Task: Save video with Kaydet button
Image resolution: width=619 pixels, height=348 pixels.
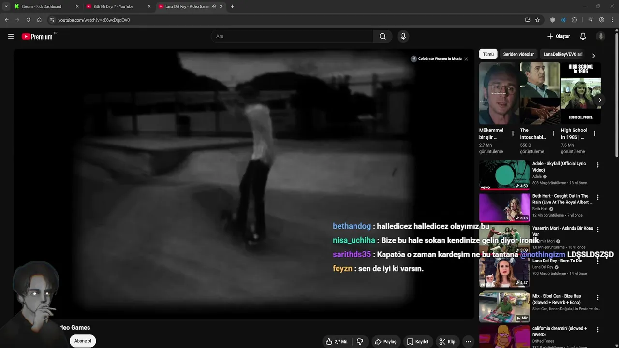Action: tap(418, 341)
